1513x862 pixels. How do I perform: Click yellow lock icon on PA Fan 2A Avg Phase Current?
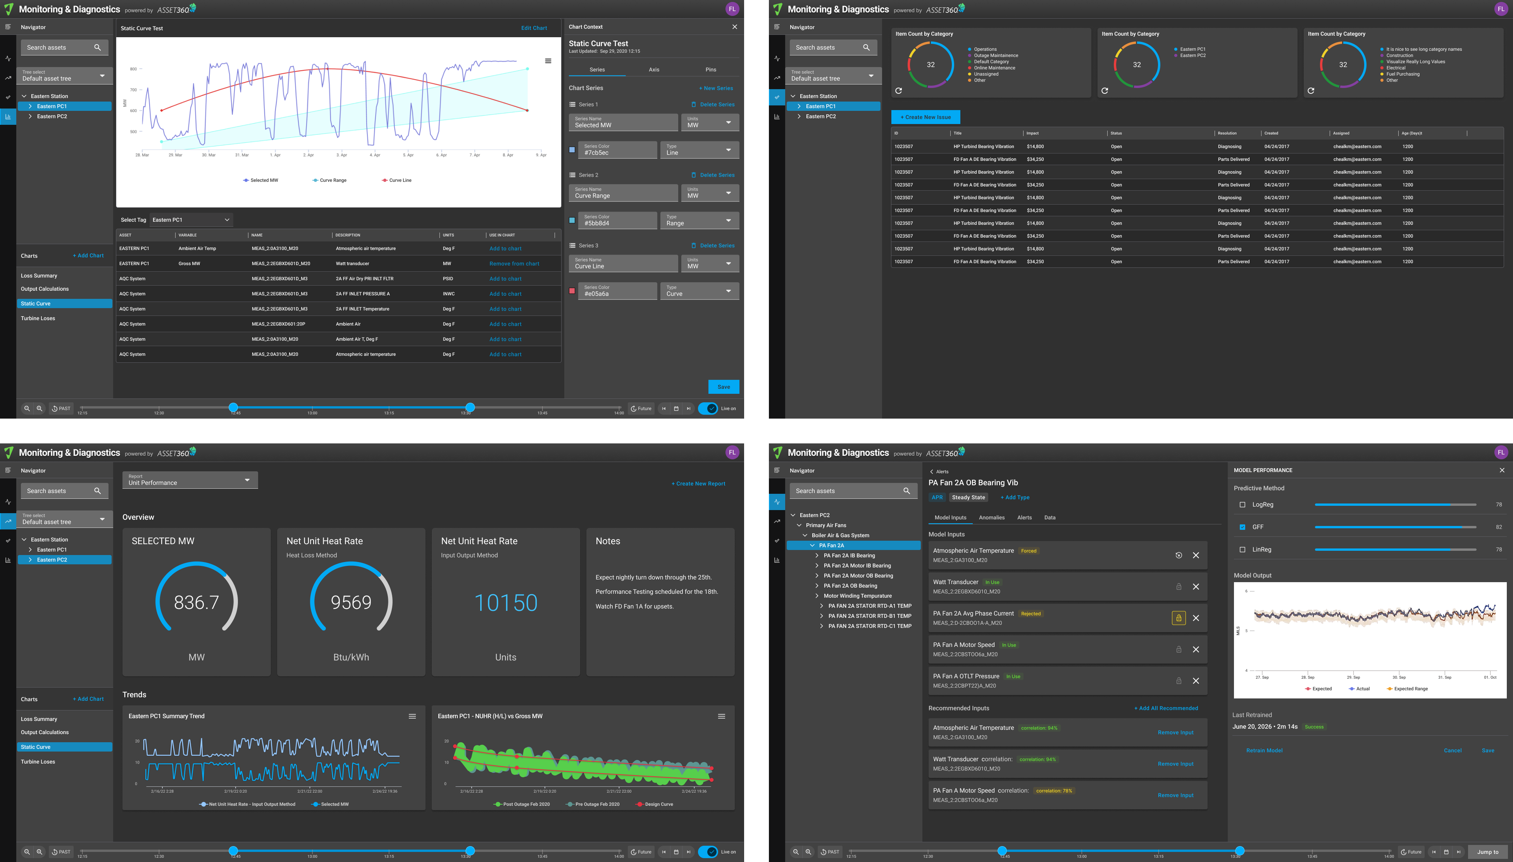tap(1179, 618)
